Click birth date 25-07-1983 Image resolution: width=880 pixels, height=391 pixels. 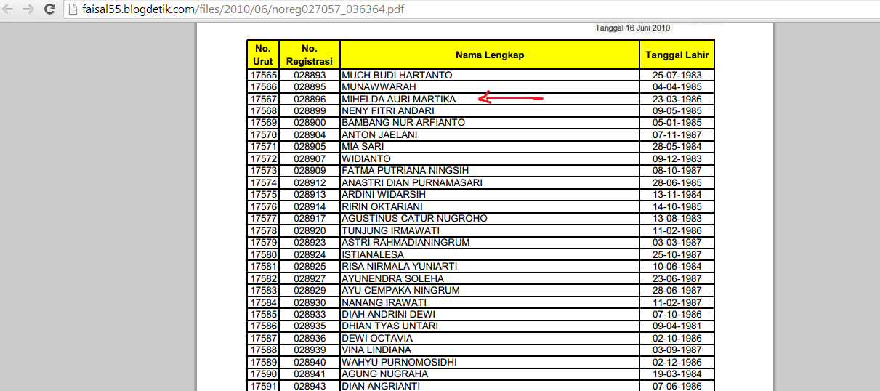(677, 75)
